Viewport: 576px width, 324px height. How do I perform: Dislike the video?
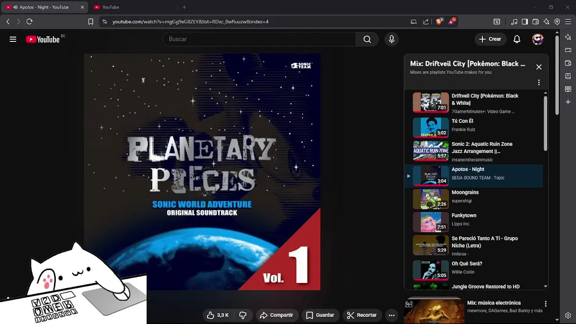(243, 315)
